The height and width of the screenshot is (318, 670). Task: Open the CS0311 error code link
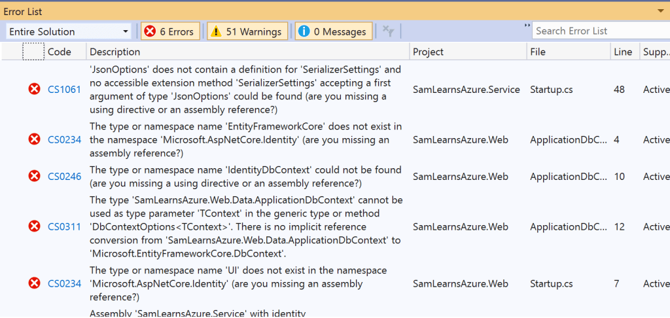[64, 226]
